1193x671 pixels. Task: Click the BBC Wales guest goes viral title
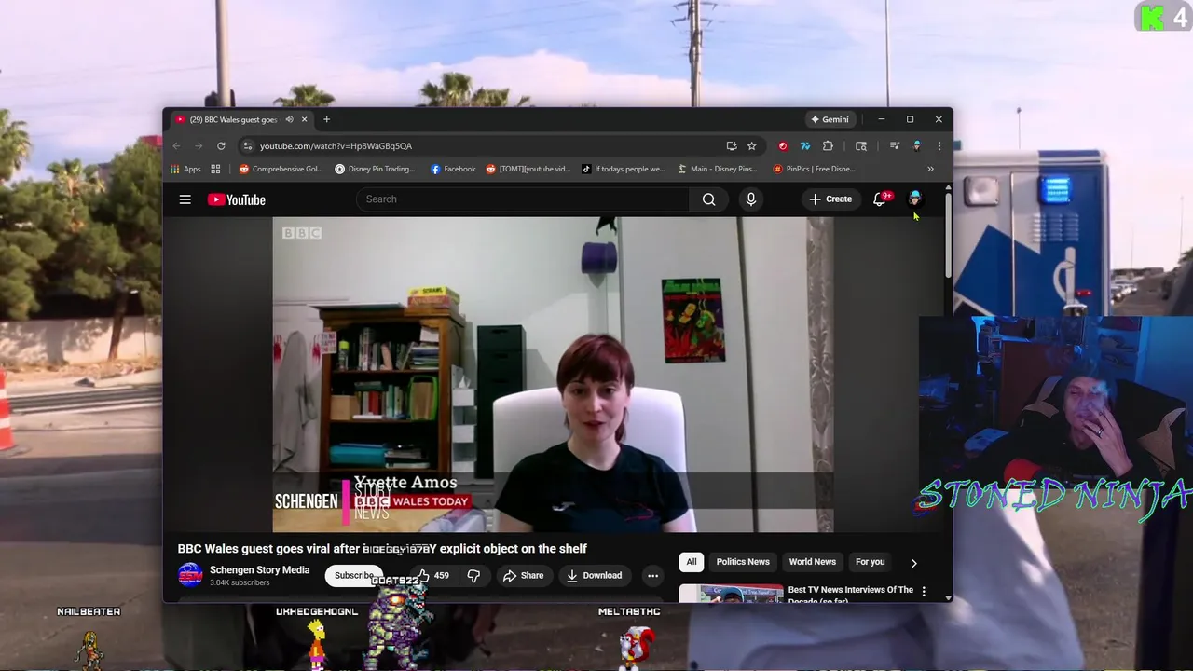click(382, 549)
